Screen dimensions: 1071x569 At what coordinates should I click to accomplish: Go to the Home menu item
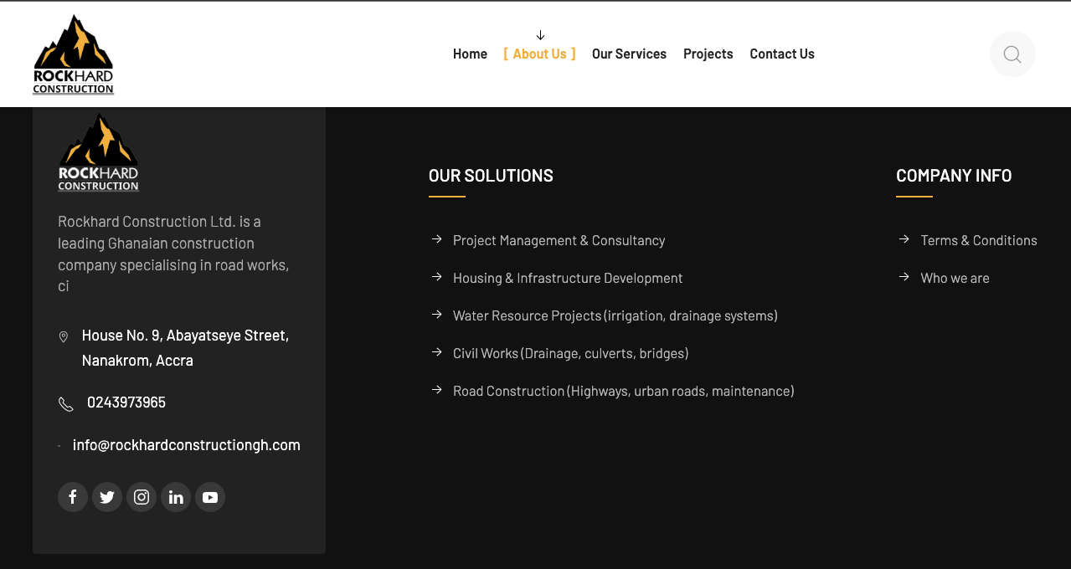point(470,54)
